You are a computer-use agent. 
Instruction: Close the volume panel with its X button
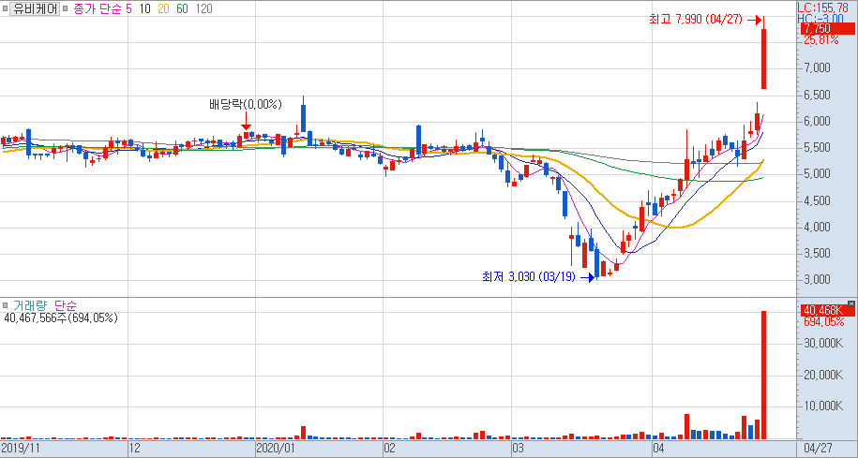(850, 303)
